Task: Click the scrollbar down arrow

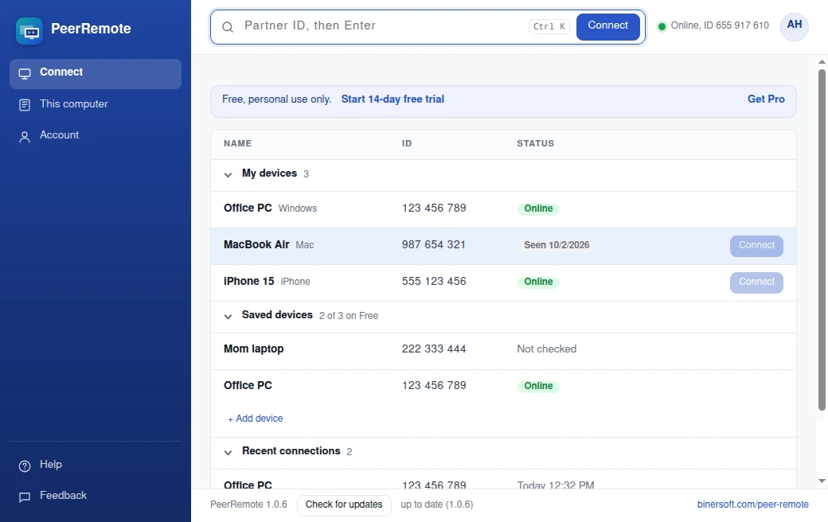Action: (822, 481)
